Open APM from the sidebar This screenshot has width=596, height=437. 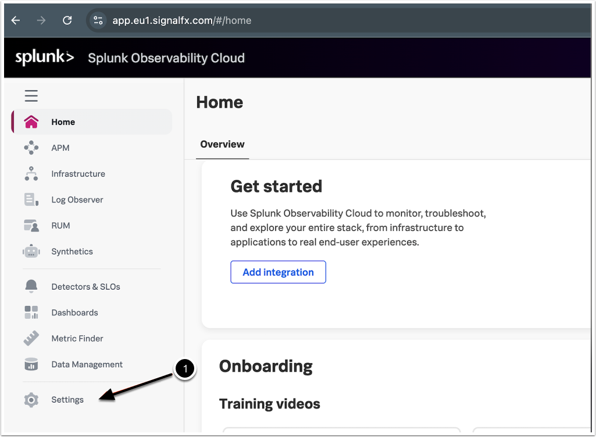[60, 148]
